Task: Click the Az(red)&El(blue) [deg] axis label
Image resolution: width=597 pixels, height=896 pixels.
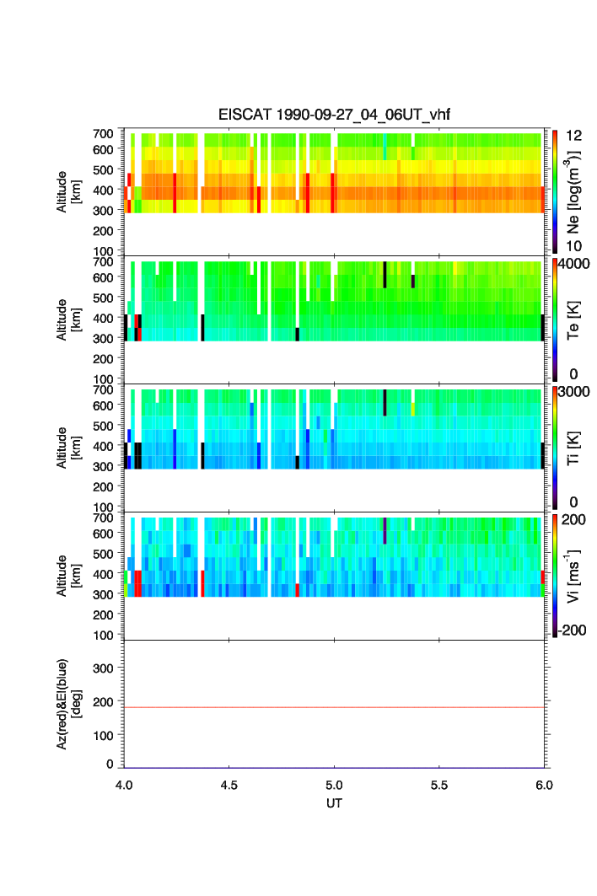Action: (68, 704)
